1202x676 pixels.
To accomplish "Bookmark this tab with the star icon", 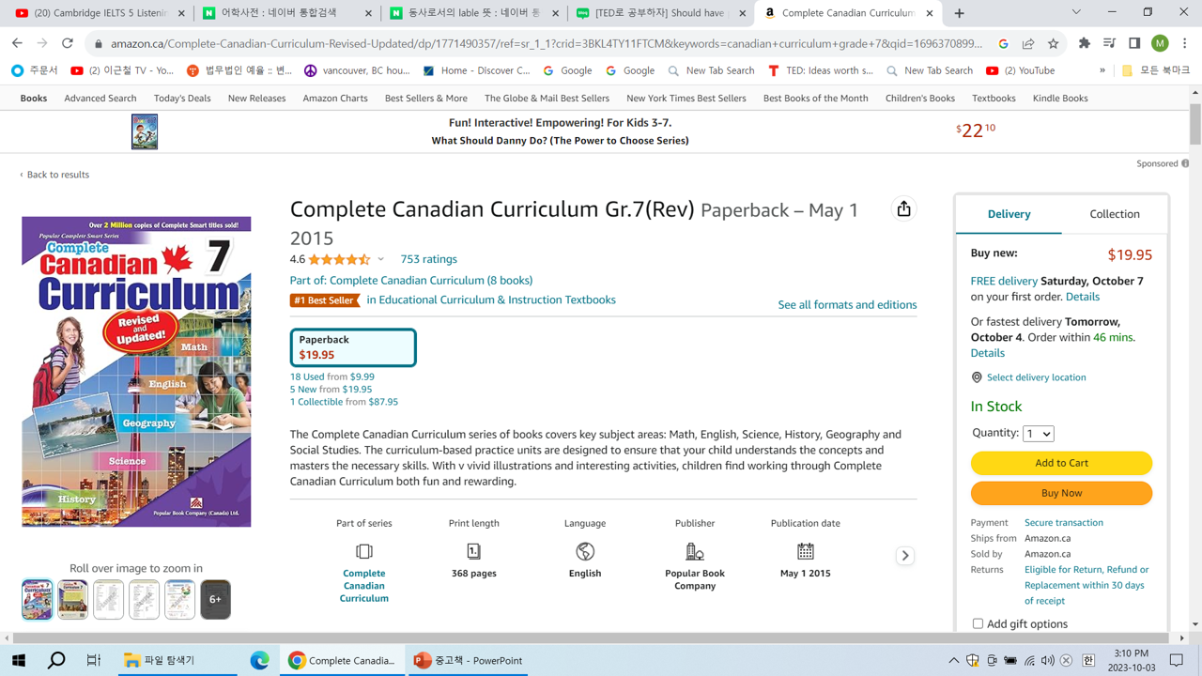I will pyautogui.click(x=1053, y=44).
